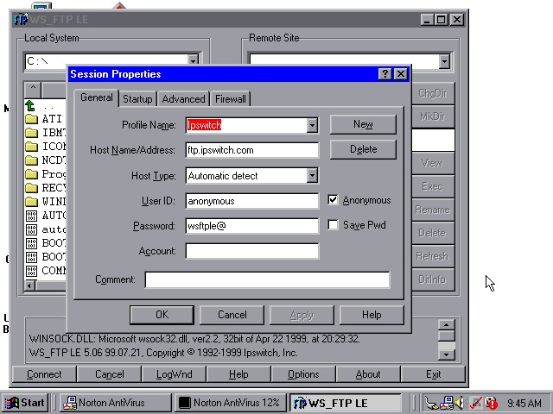Select the first BOOT file icon
553x414 pixels.
pos(31,243)
